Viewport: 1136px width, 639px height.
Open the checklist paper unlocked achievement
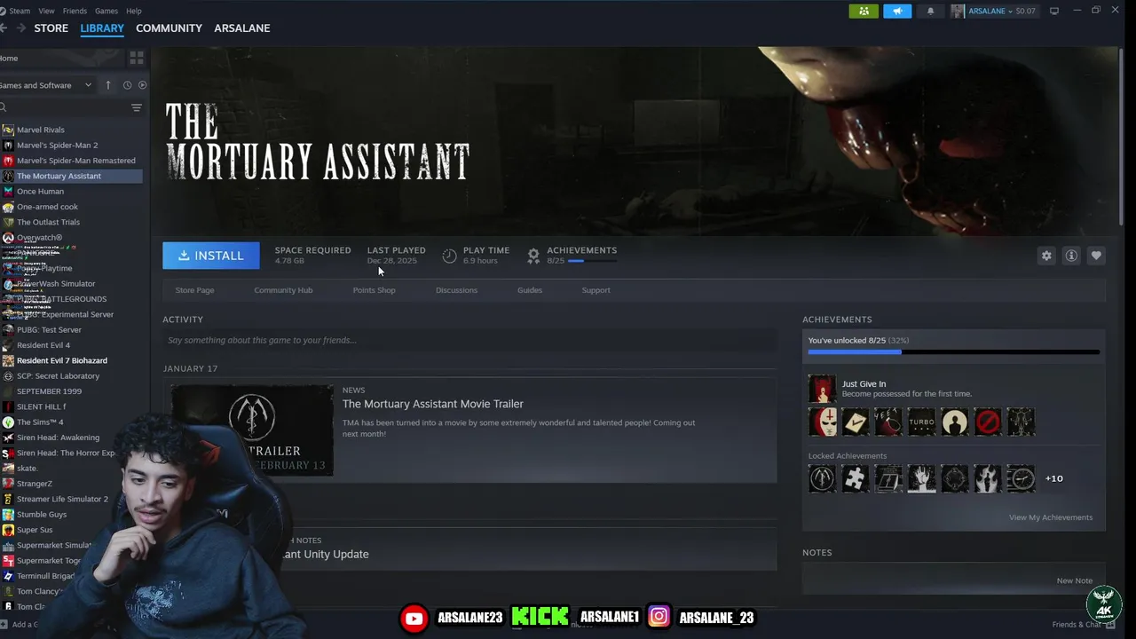(x=856, y=422)
